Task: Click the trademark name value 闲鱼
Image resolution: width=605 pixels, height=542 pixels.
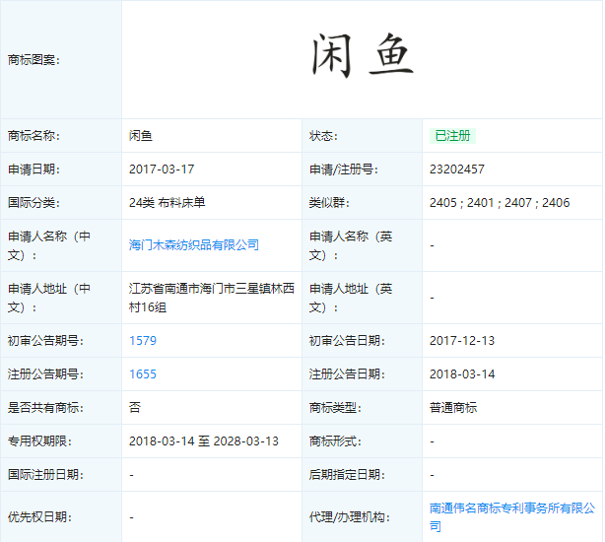Action: point(141,136)
